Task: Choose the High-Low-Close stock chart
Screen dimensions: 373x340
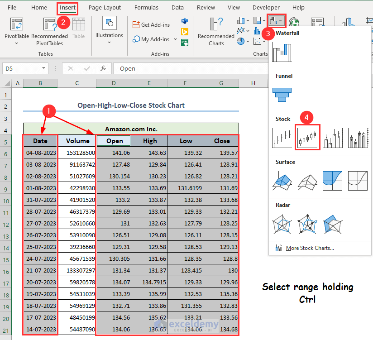Action: pyautogui.click(x=282, y=138)
